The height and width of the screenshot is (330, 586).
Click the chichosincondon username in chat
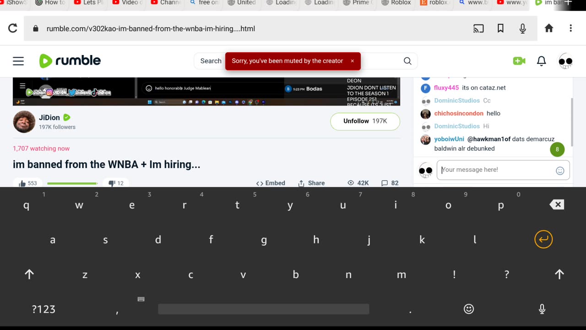coord(459,113)
